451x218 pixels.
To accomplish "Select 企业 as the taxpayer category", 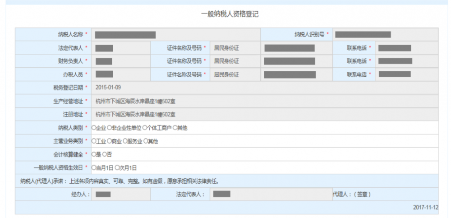I will click(x=94, y=128).
